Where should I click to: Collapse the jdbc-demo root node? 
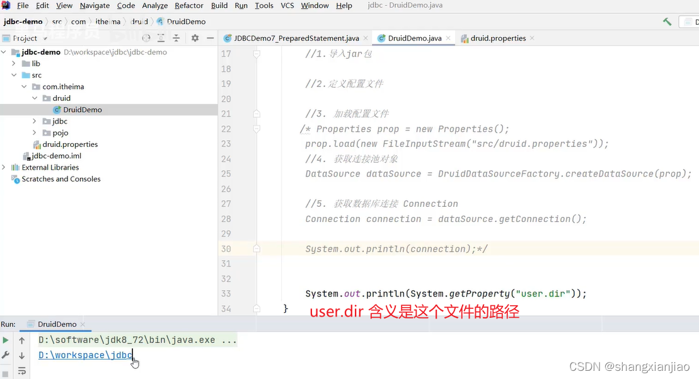point(4,52)
